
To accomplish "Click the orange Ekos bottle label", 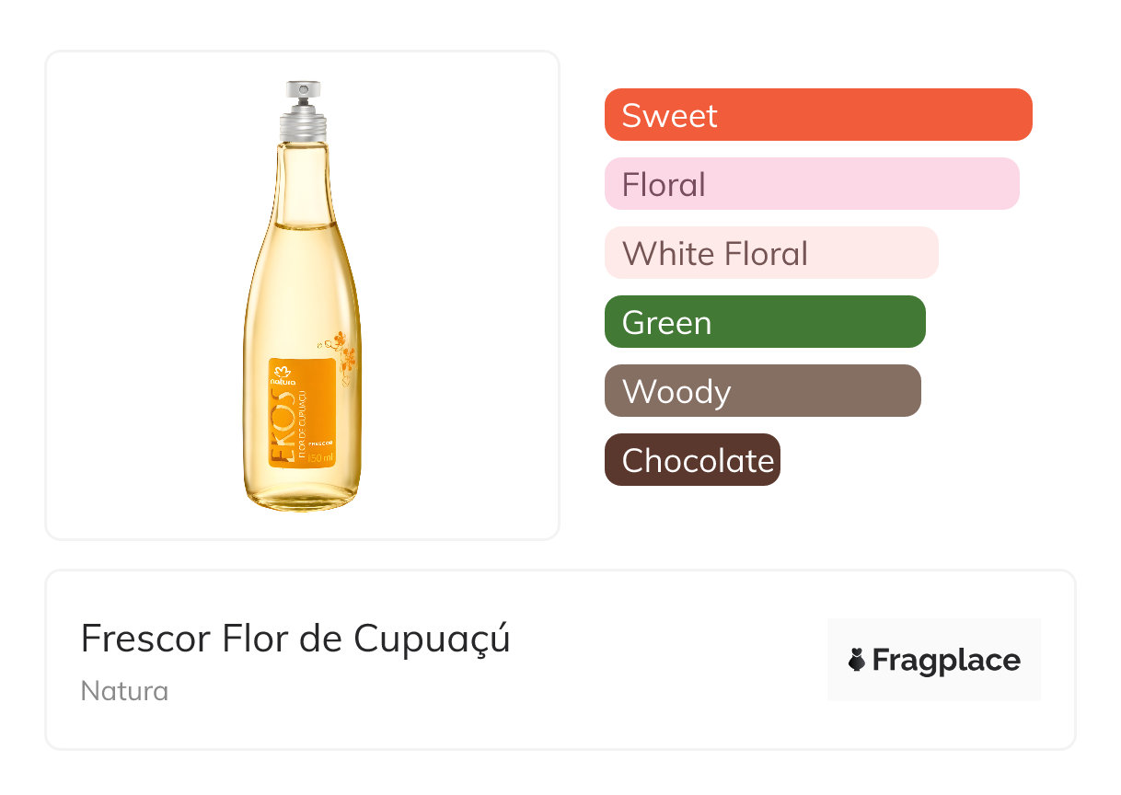I will pyautogui.click(x=303, y=412).
